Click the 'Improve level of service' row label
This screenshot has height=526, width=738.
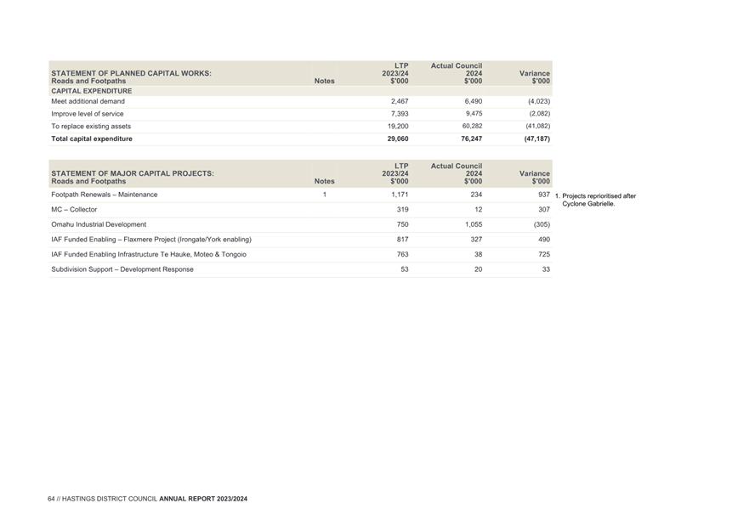click(x=88, y=114)
